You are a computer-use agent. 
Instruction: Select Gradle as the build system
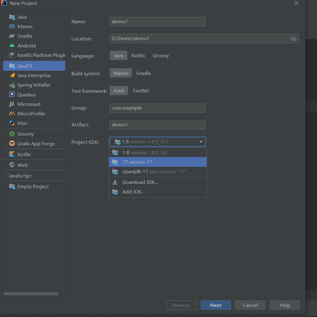pos(143,73)
